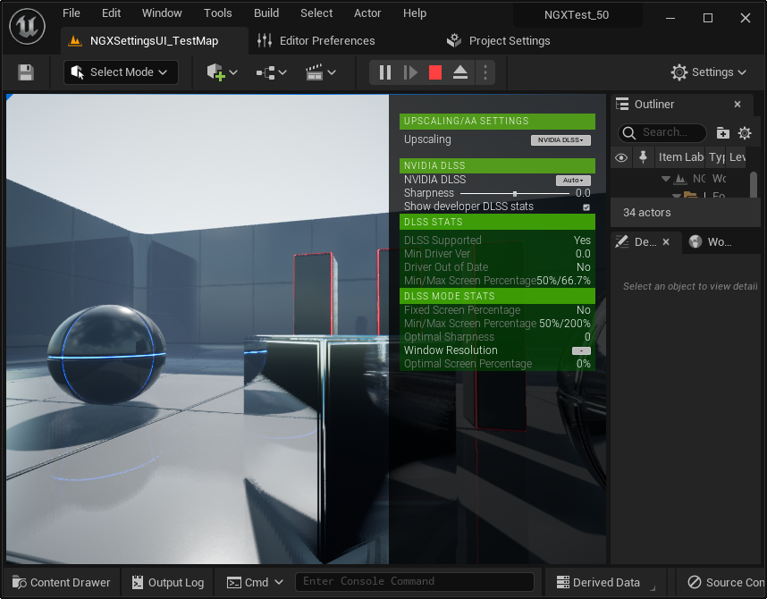767x599 pixels.
Task: Click the Outliner pin column icon
Action: (x=644, y=157)
